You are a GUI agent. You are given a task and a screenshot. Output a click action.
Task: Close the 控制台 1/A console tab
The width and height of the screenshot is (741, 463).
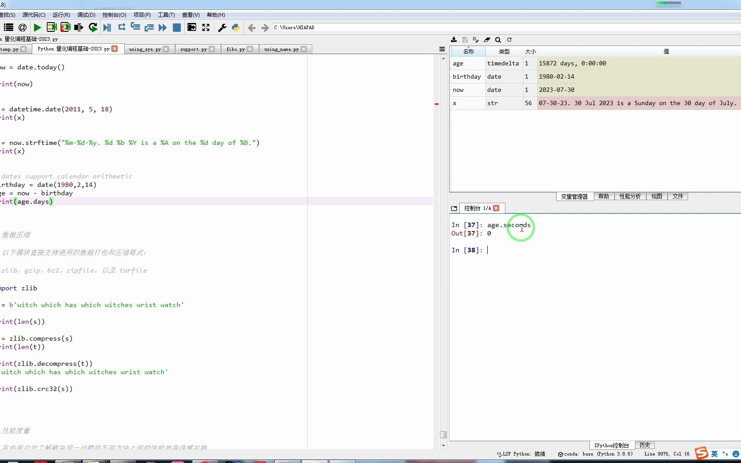click(496, 208)
